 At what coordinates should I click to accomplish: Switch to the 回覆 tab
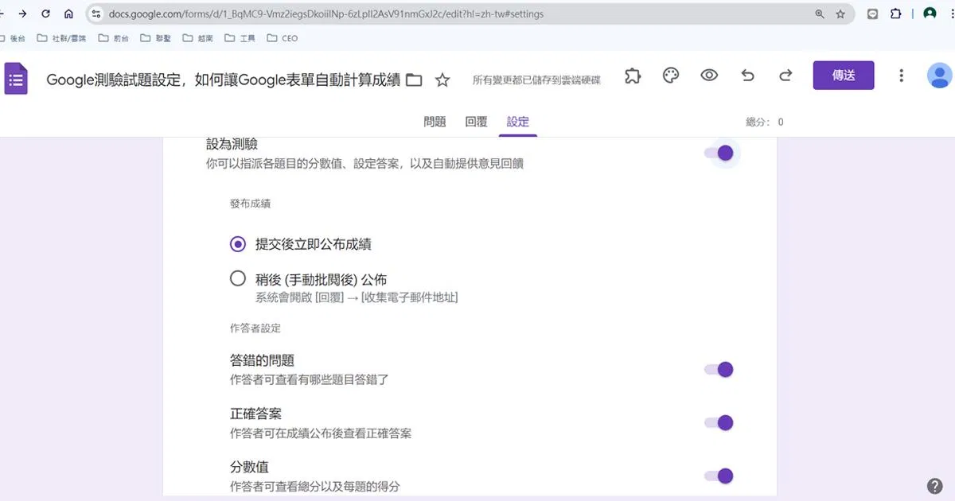476,122
